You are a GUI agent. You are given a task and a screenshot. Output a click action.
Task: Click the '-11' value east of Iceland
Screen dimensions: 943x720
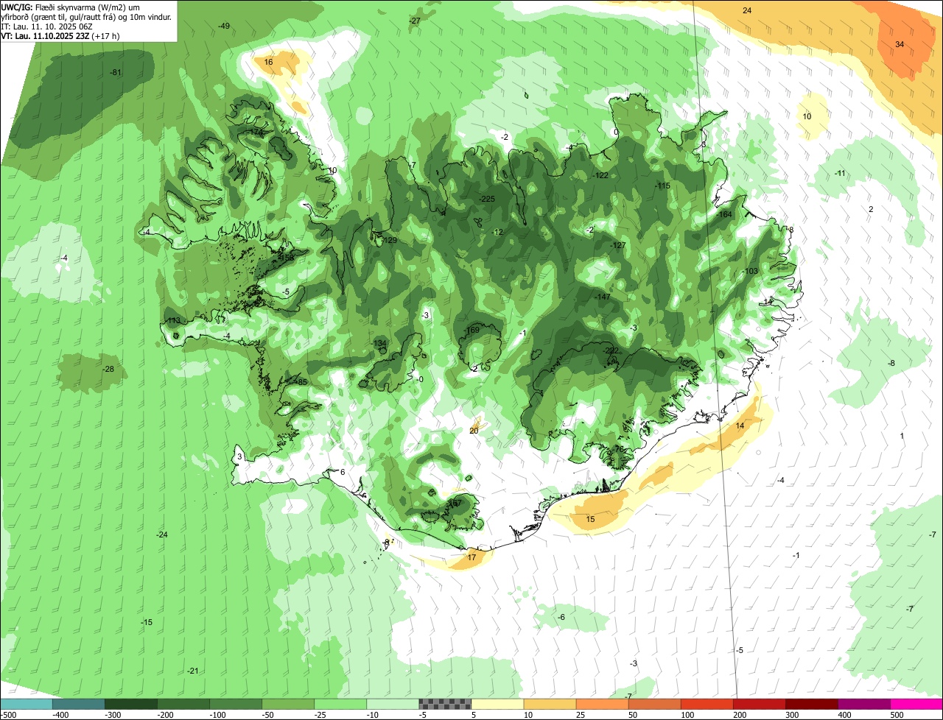(x=840, y=173)
